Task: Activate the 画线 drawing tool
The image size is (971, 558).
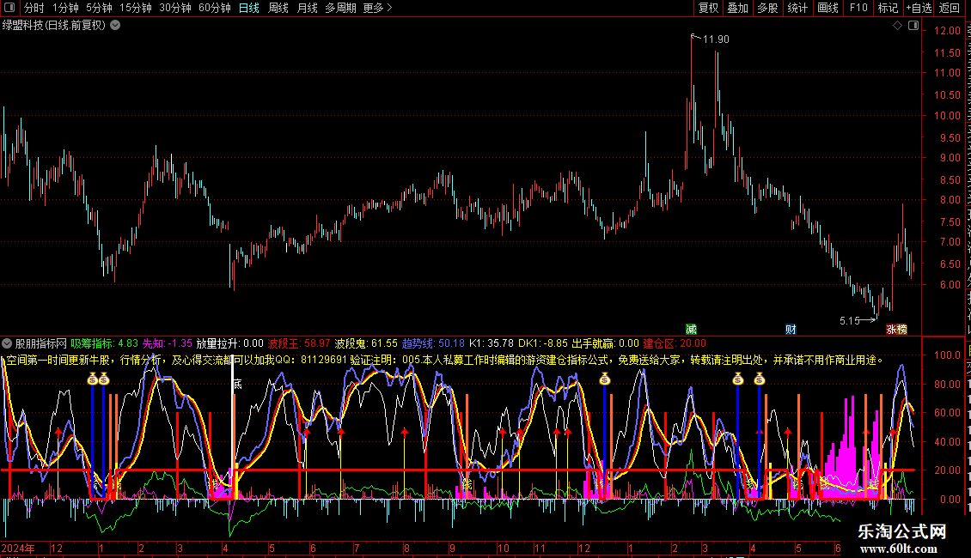Action: coord(828,8)
